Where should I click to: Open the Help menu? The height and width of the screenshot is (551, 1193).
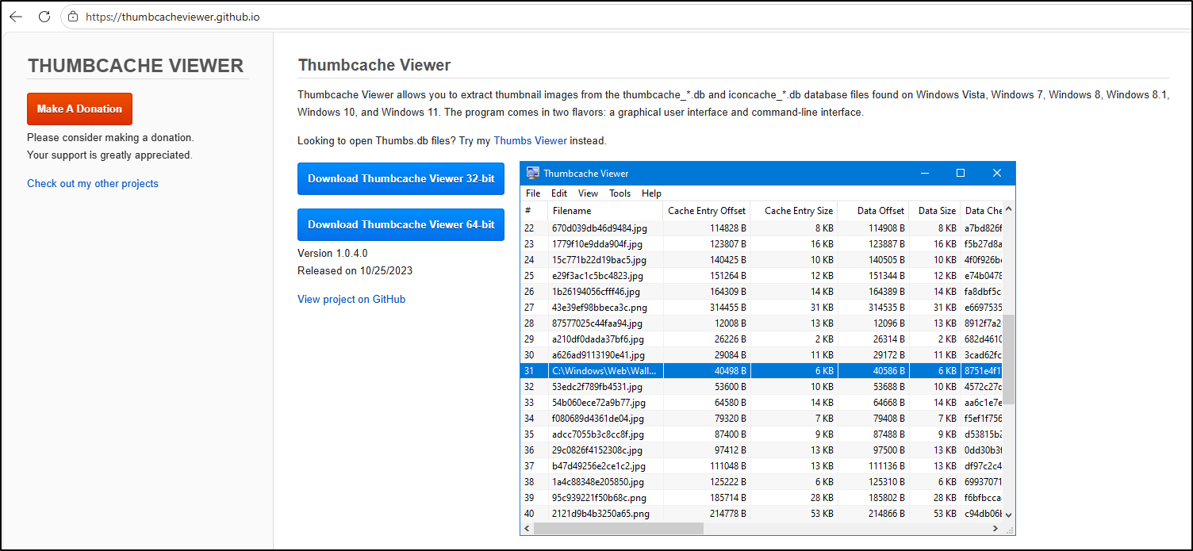point(651,193)
